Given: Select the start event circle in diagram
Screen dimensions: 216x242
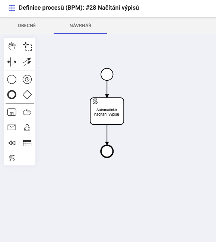Looking at the screenshot, I should coord(107,74).
